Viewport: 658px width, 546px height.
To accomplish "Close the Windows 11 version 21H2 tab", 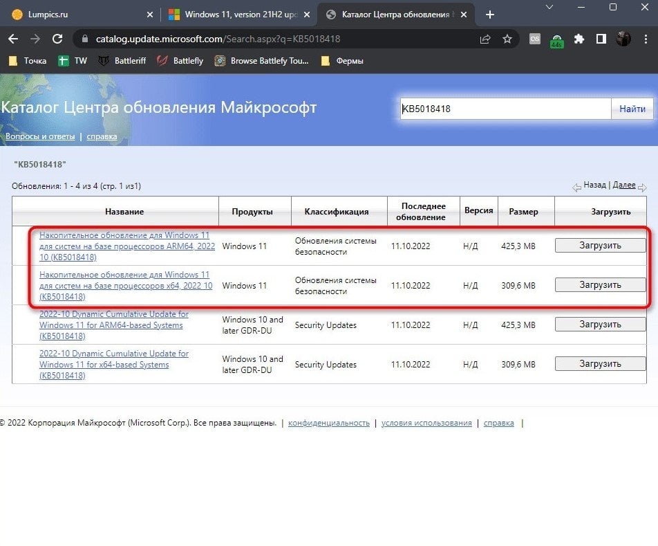I will (x=307, y=15).
